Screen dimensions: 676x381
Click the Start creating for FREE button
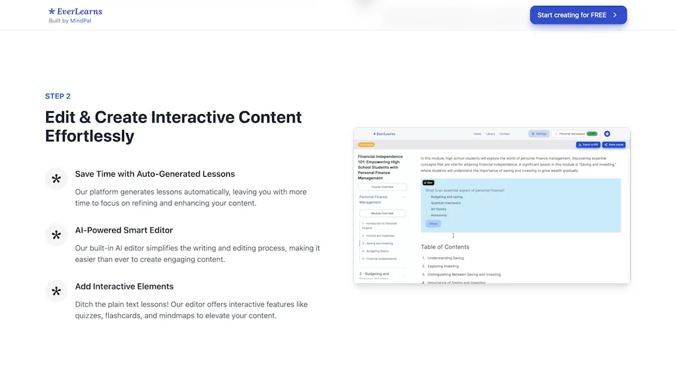pyautogui.click(x=578, y=15)
